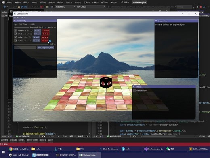Restart debugging with the circular arrow icon
The image size is (210, 158).
(x=204, y=7)
